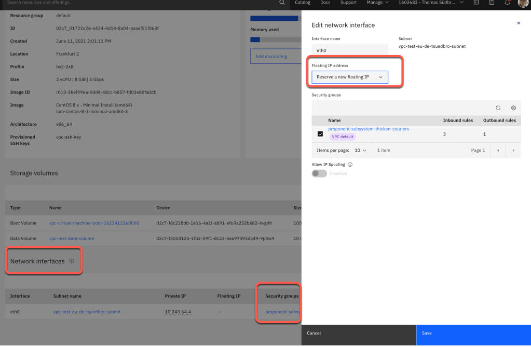
Task: Go to next page of security groups
Action: [x=513, y=150]
